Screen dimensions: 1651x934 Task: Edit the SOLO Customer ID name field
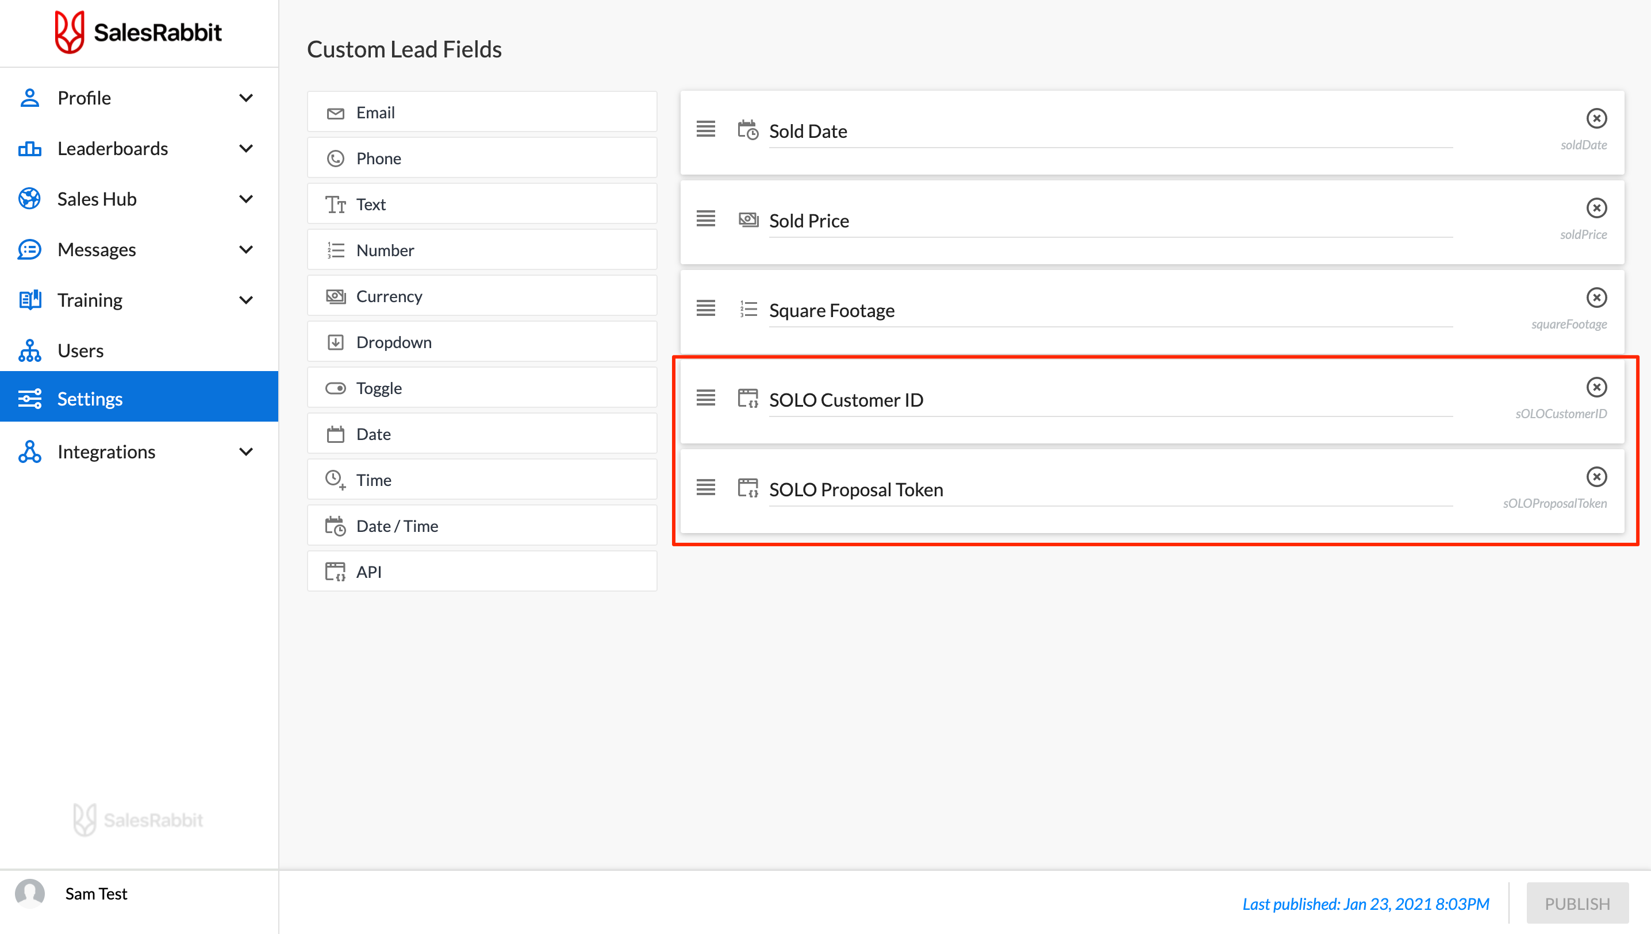[x=1111, y=400]
